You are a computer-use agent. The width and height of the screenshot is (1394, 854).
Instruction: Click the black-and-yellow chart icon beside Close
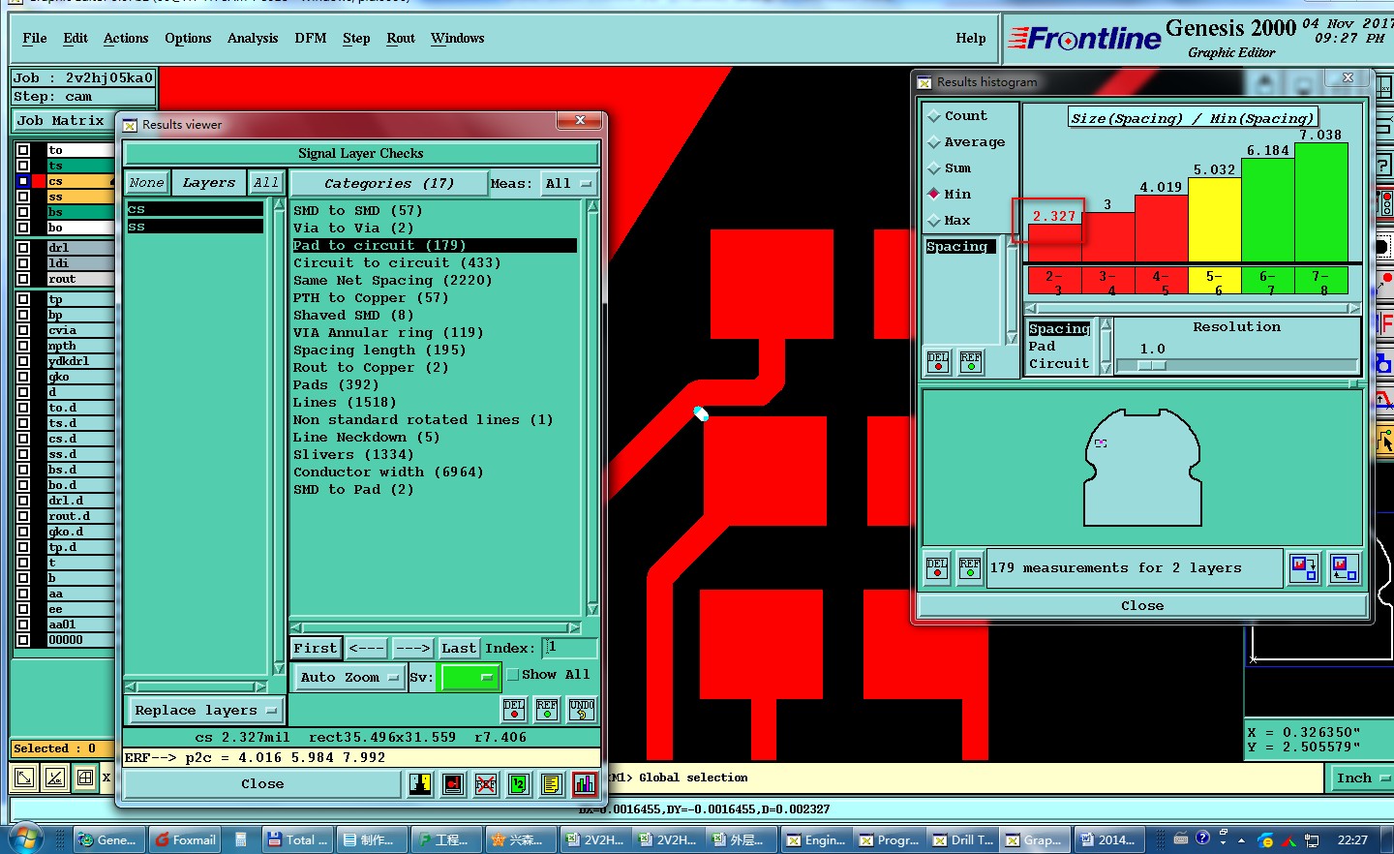(x=420, y=784)
